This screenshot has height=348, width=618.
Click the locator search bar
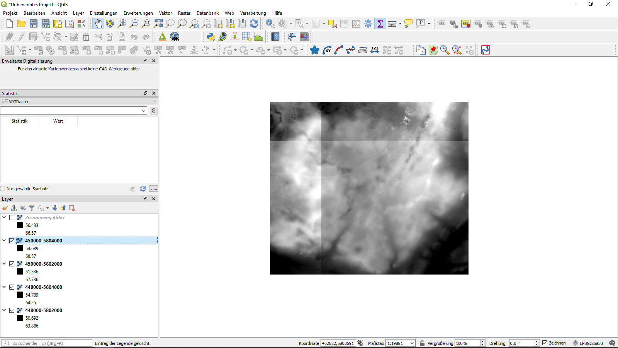[47, 343]
